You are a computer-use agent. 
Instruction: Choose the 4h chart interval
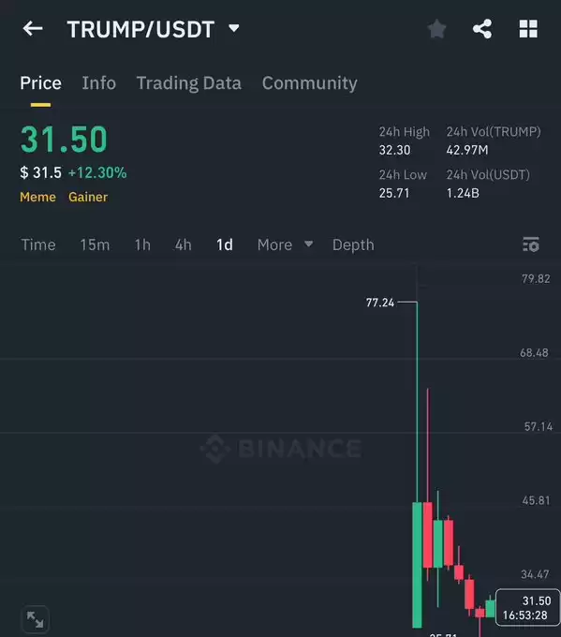click(184, 244)
